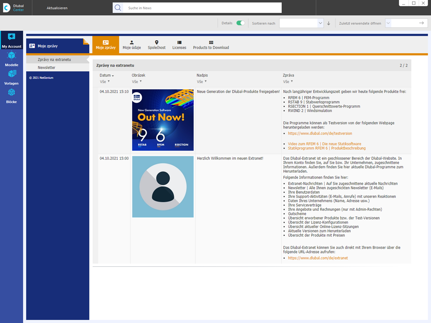Switch to the Moje údaje tab
Viewport: 431px width, 323px height.
pyautogui.click(x=132, y=45)
